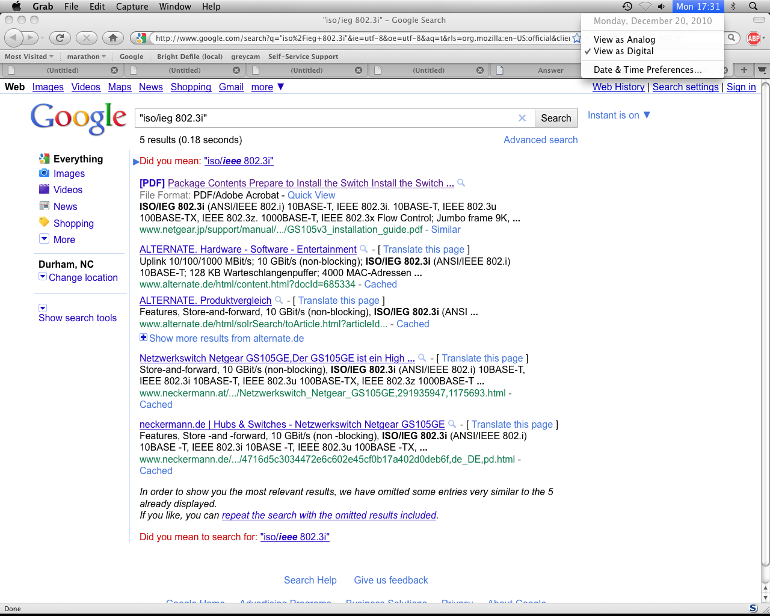The width and height of the screenshot is (770, 616).
Task: Click the volume speaker icon
Action: [x=661, y=6]
